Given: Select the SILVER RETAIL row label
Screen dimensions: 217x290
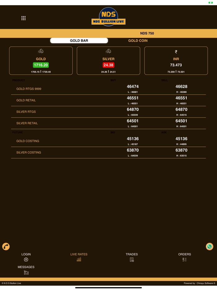Looking at the screenshot, I should click(x=27, y=123).
